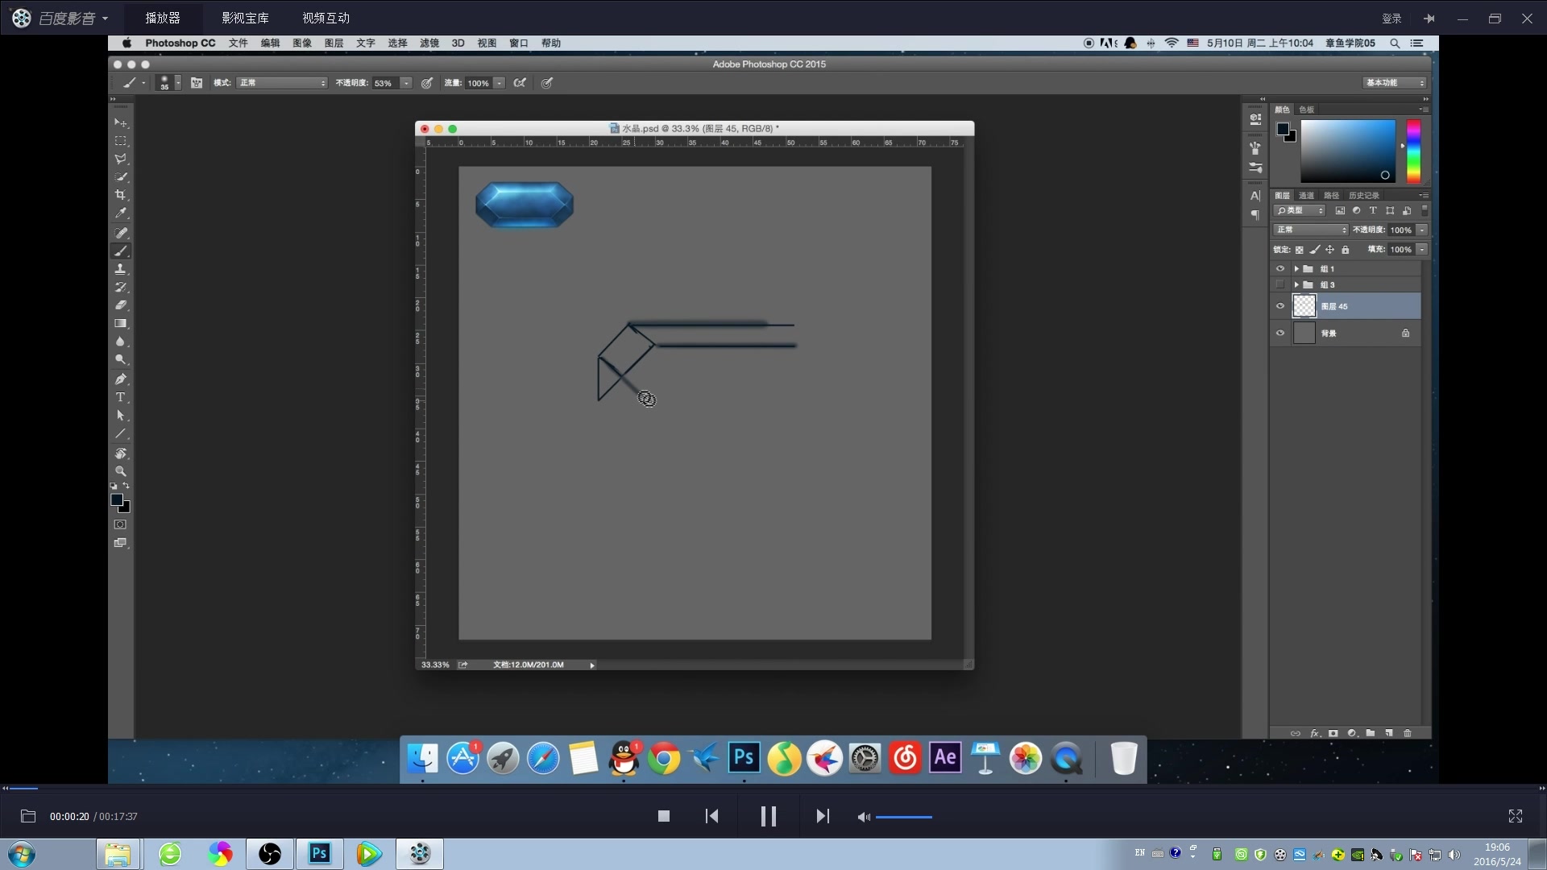Select the Pen tool
The height and width of the screenshot is (870, 1547).
coord(121,379)
